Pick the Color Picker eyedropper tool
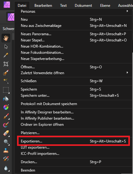Image resolution: width=133 pixels, height=174 pixels. click(x=6, y=55)
